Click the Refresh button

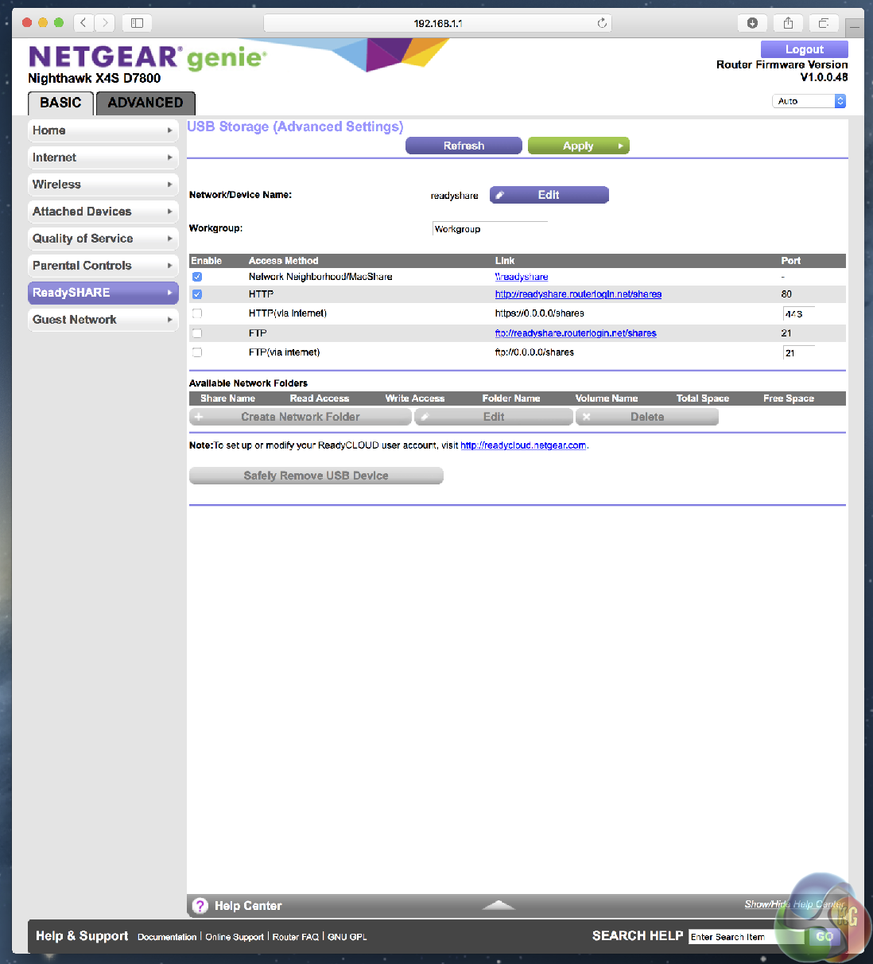click(x=464, y=146)
